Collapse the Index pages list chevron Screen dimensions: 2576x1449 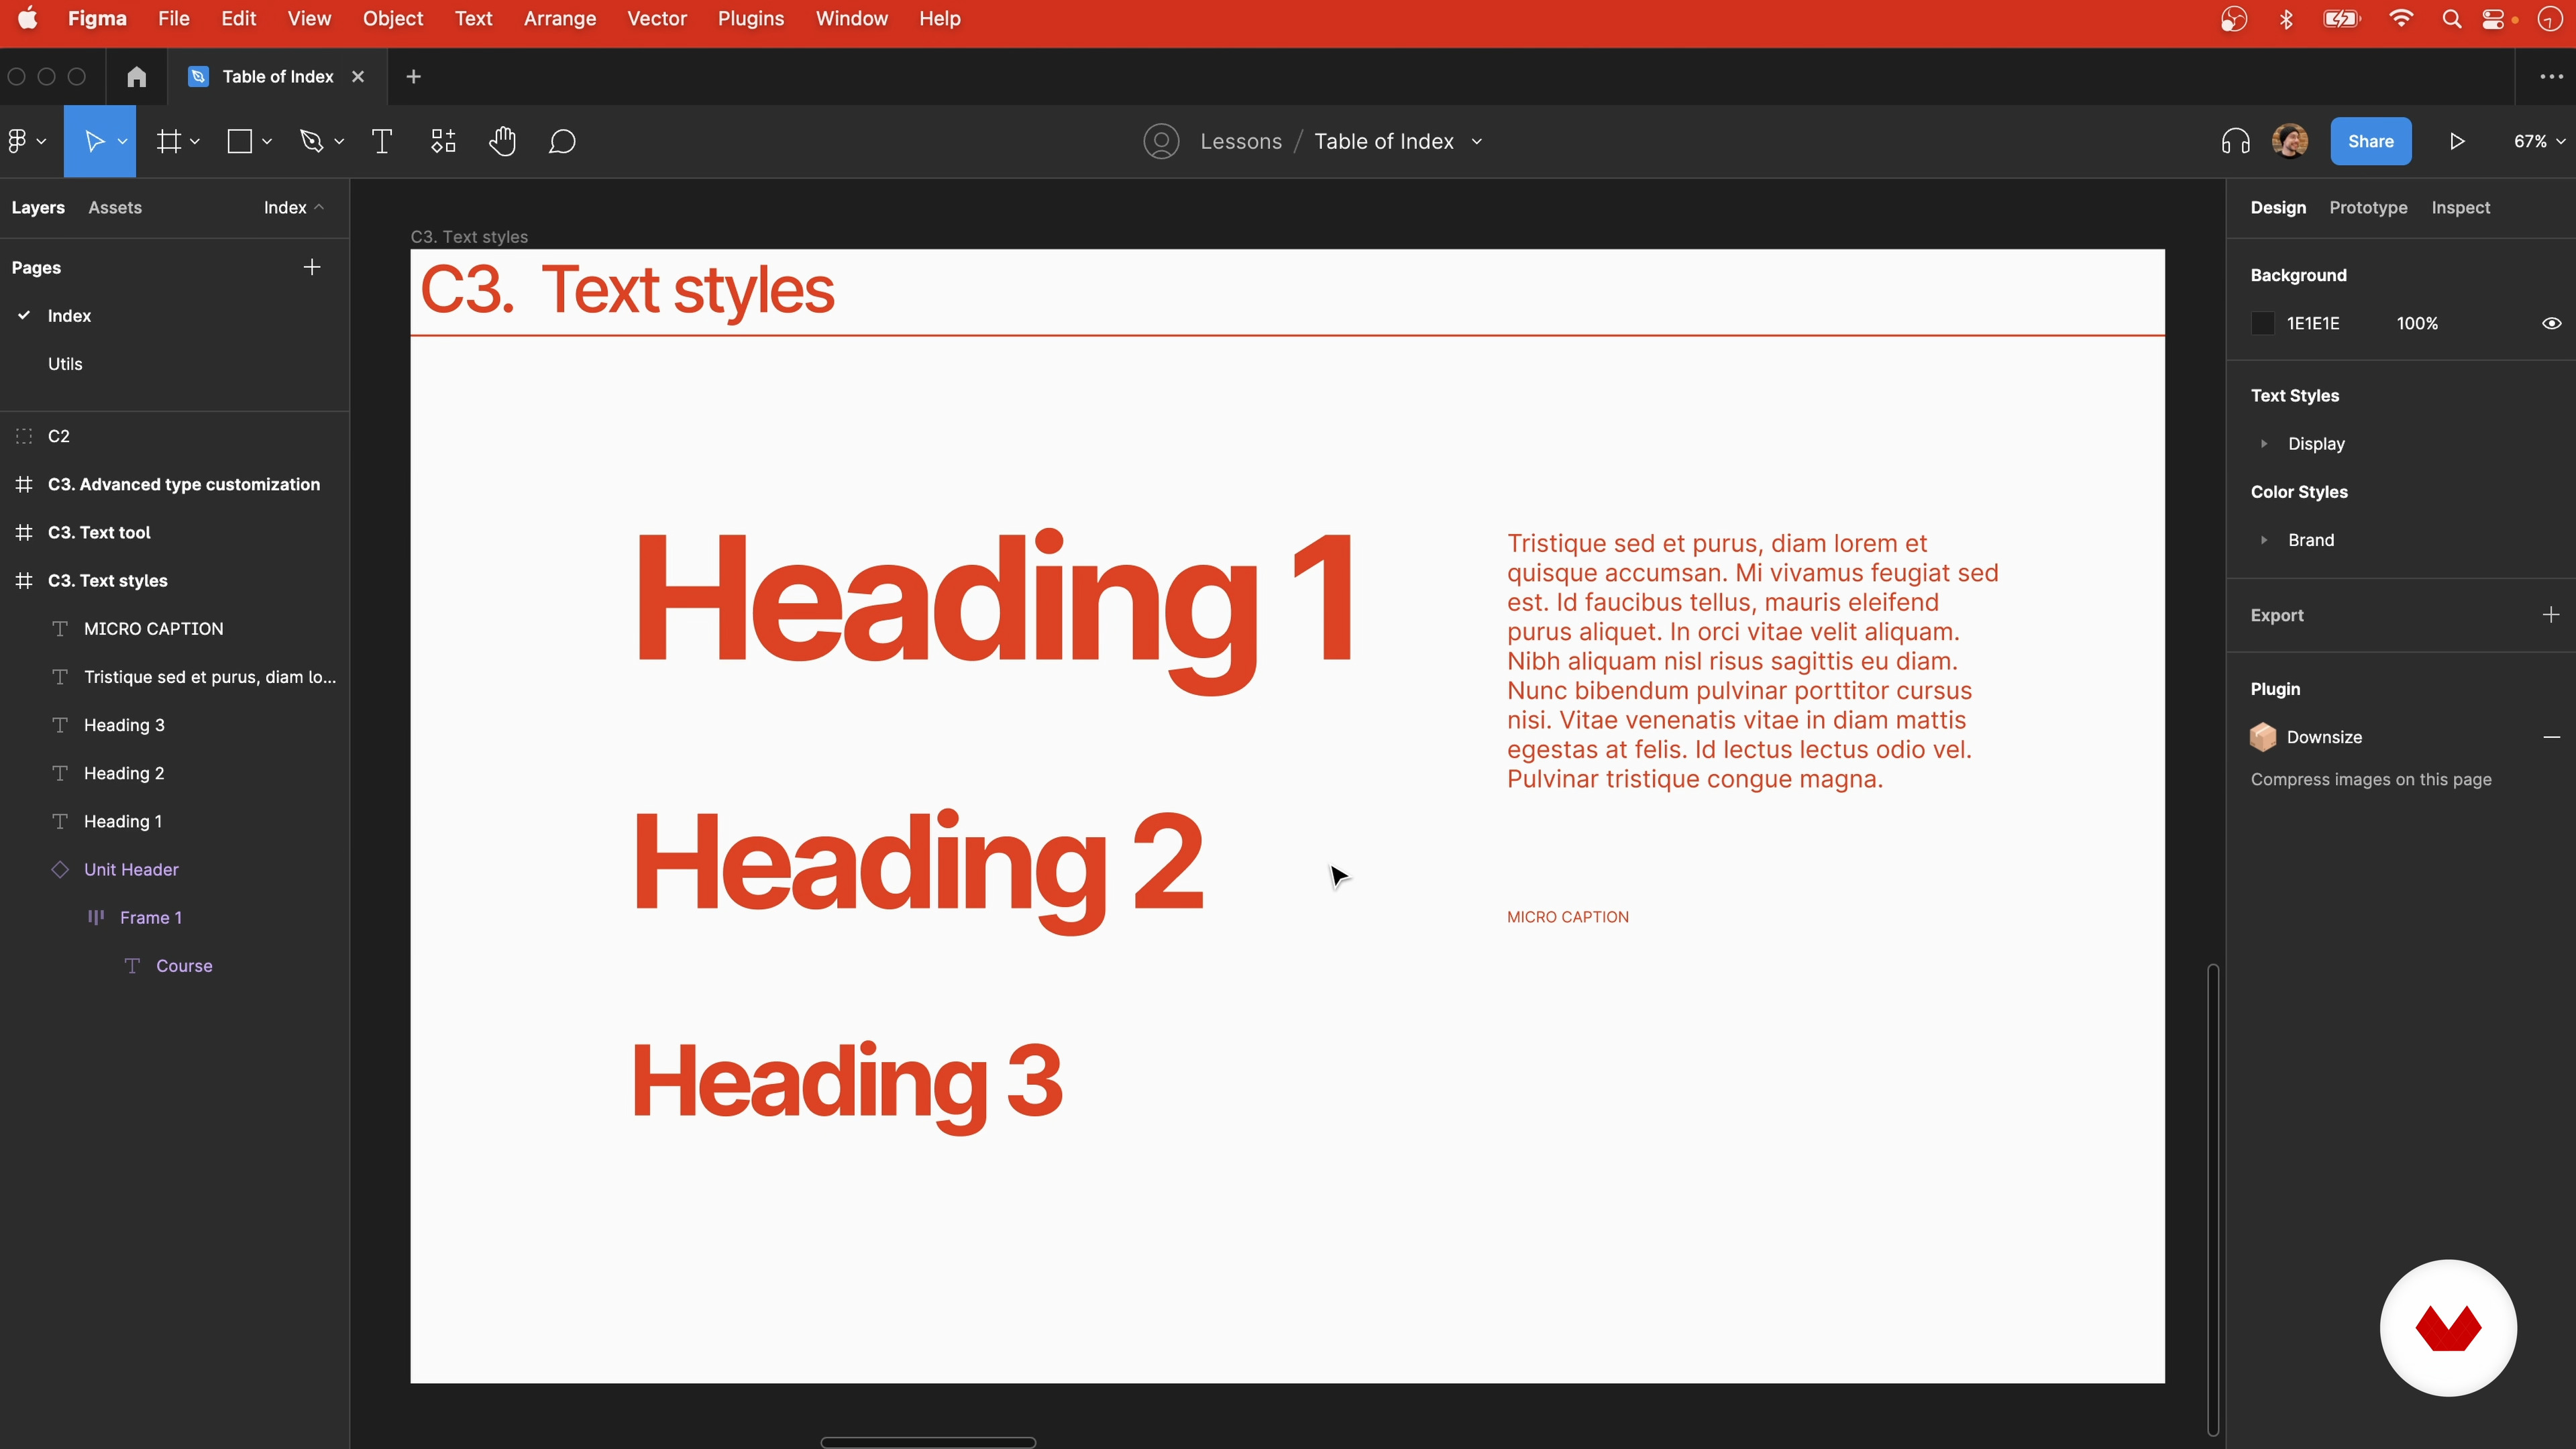(x=319, y=207)
